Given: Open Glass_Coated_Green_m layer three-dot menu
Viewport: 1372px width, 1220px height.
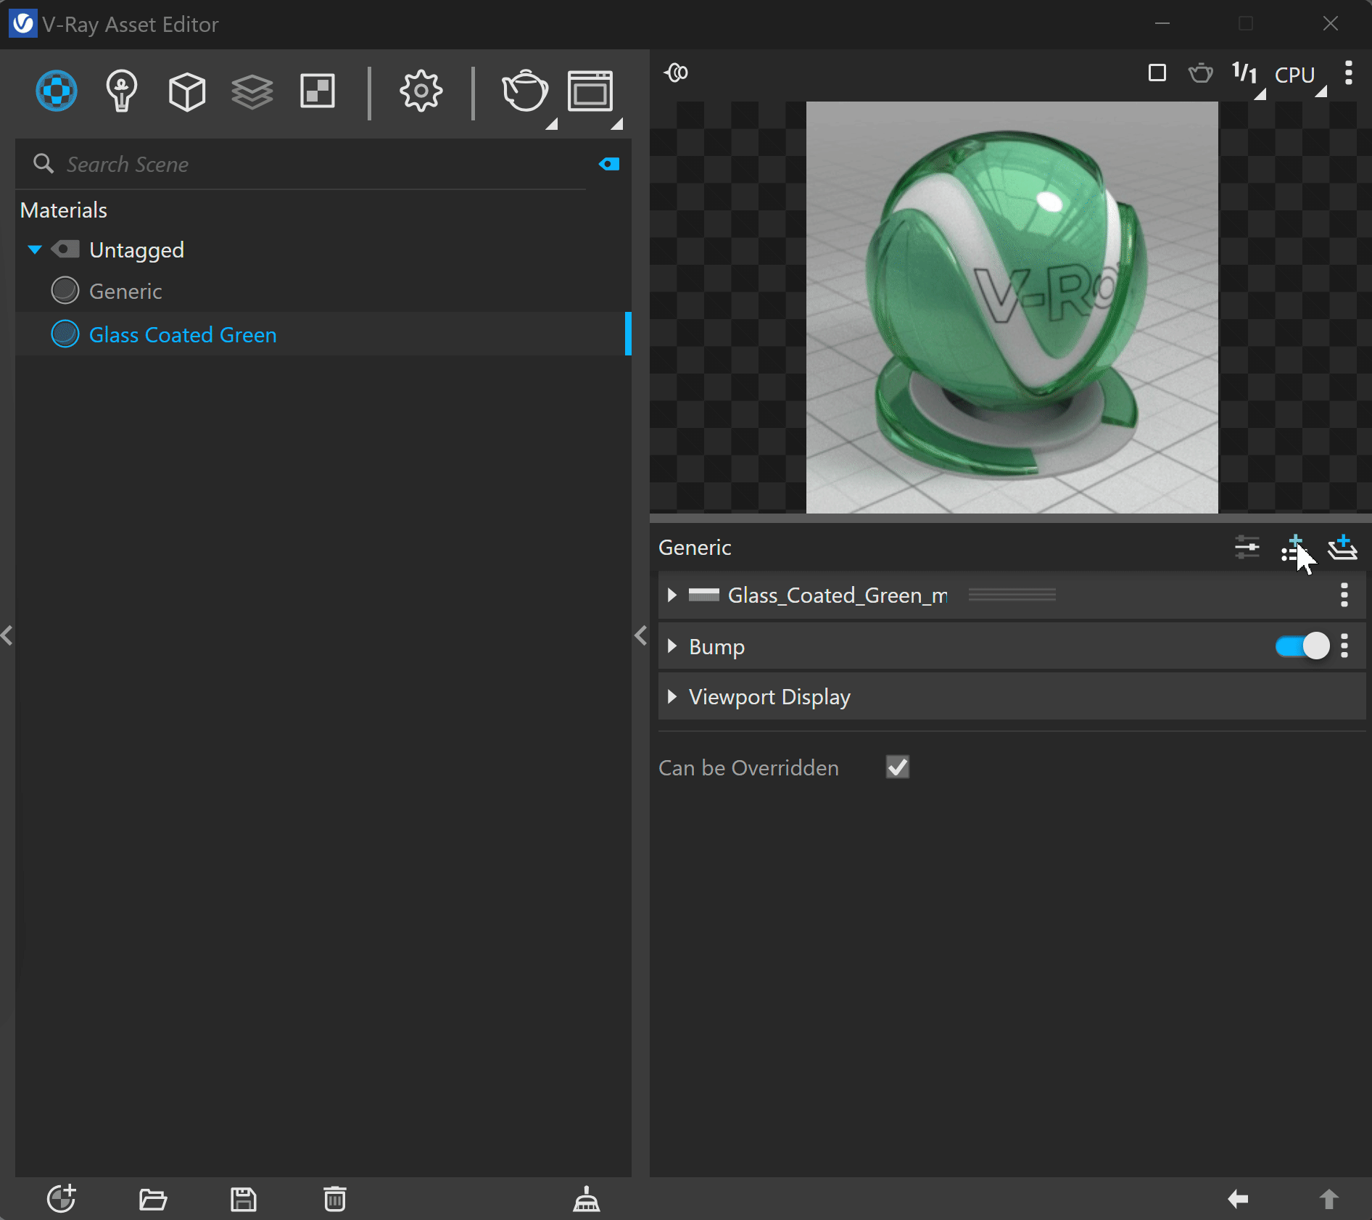Looking at the screenshot, I should pyautogui.click(x=1344, y=595).
